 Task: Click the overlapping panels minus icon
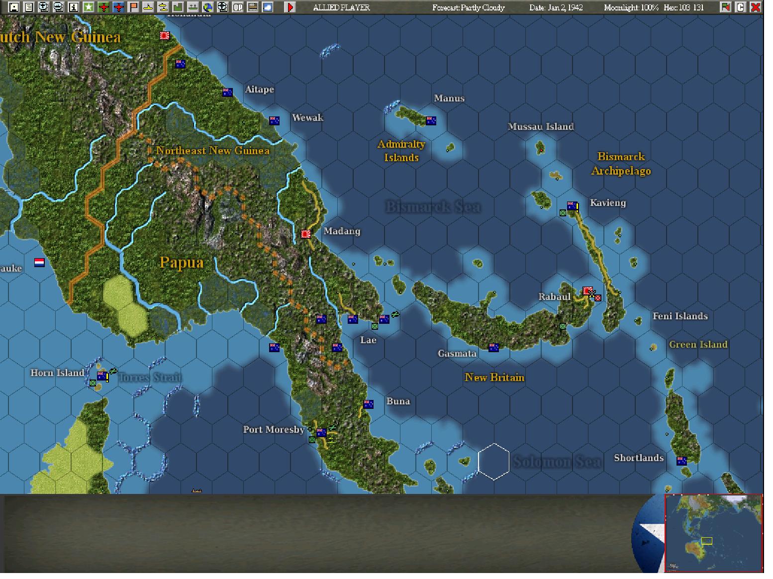point(59,7)
